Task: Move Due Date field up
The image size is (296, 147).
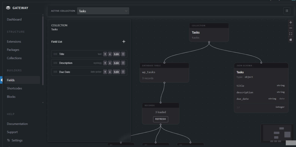Action: pos(105,72)
